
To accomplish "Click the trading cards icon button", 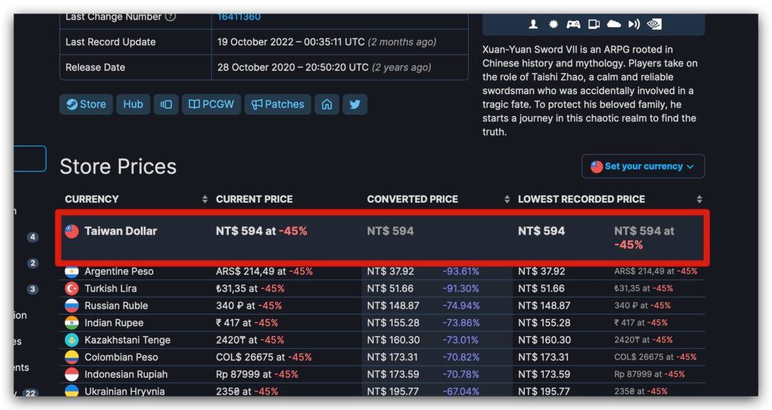I will 166,104.
